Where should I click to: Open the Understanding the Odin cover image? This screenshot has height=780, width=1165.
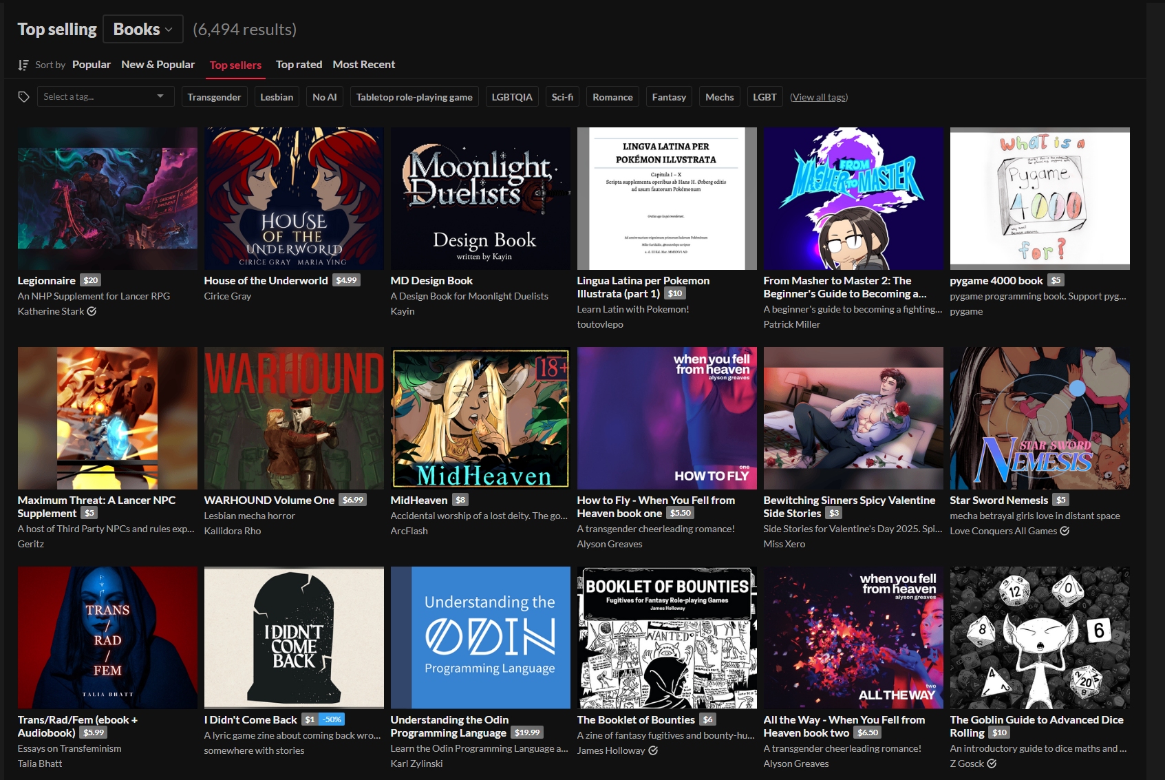coord(480,637)
